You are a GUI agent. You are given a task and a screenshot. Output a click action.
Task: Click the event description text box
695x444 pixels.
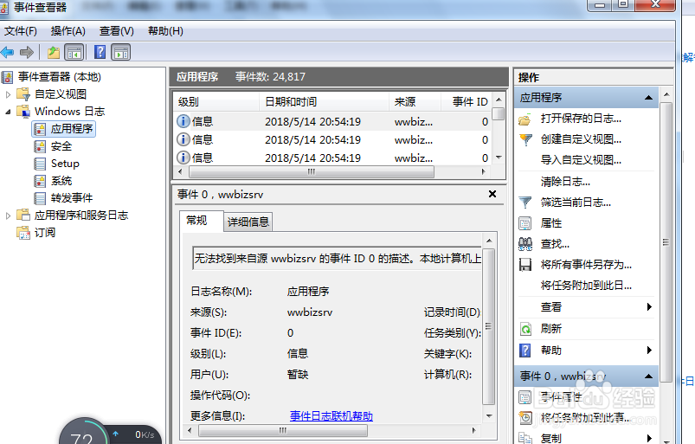point(338,258)
